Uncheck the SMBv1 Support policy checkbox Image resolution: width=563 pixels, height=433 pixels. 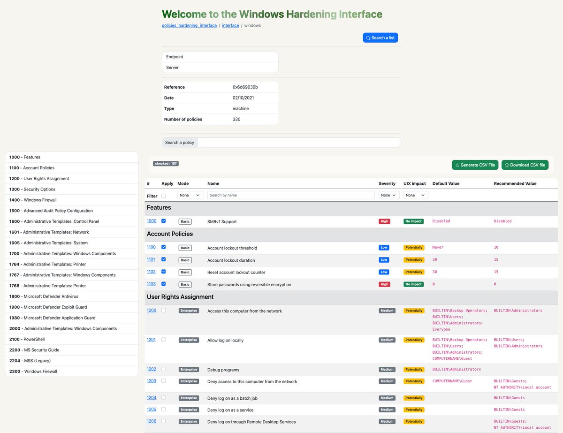coord(163,221)
